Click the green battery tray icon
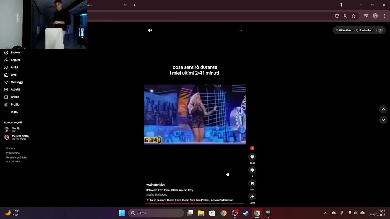This screenshot has height=219, width=390. [363, 213]
